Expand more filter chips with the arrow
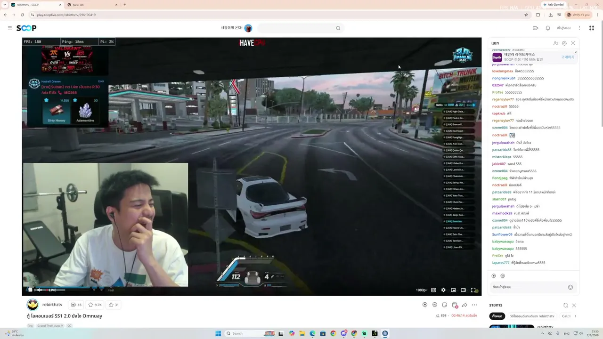 575,316
